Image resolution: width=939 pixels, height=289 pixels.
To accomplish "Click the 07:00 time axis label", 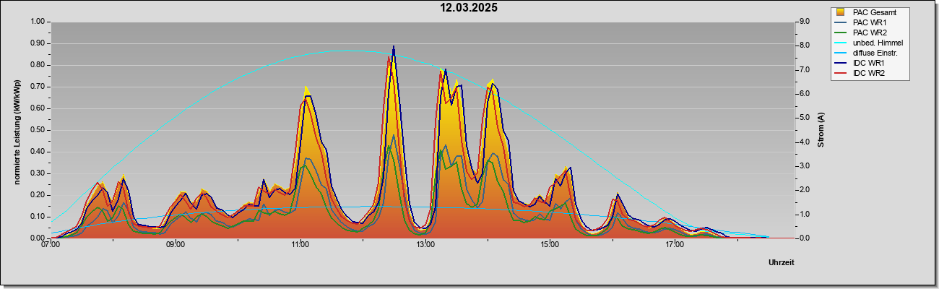I will point(51,245).
